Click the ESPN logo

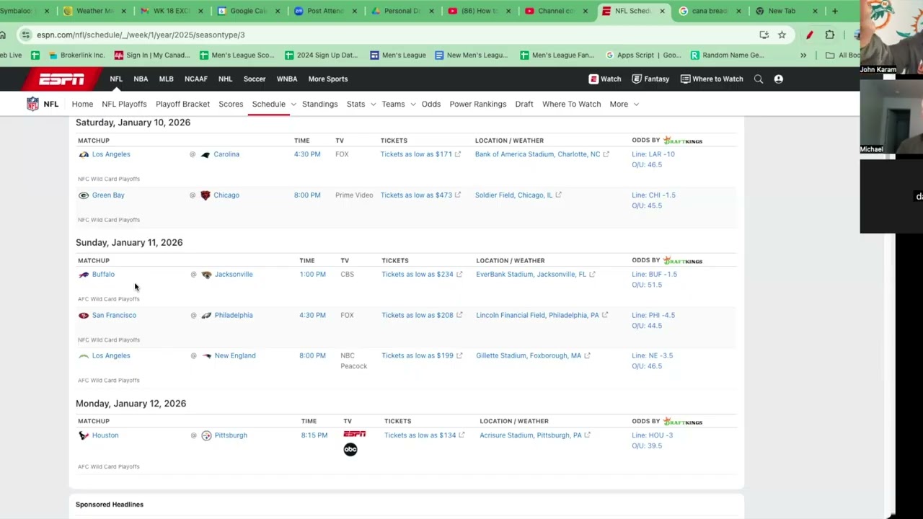click(x=61, y=79)
